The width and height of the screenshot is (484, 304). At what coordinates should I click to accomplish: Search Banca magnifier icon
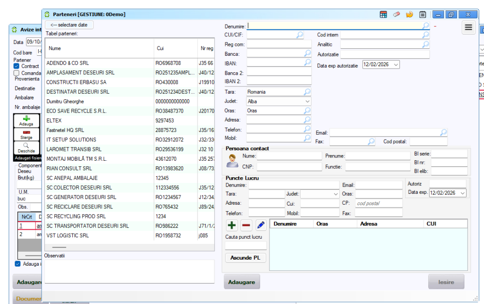coord(307,53)
